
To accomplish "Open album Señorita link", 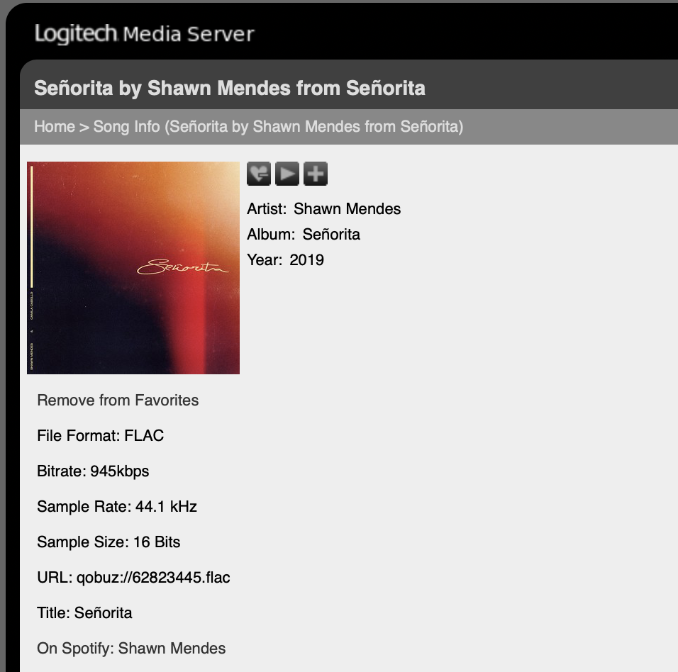I will pyautogui.click(x=331, y=234).
